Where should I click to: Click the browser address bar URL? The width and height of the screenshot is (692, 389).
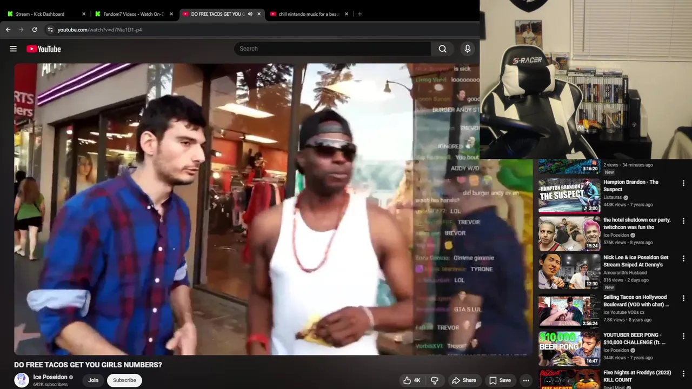click(x=99, y=30)
